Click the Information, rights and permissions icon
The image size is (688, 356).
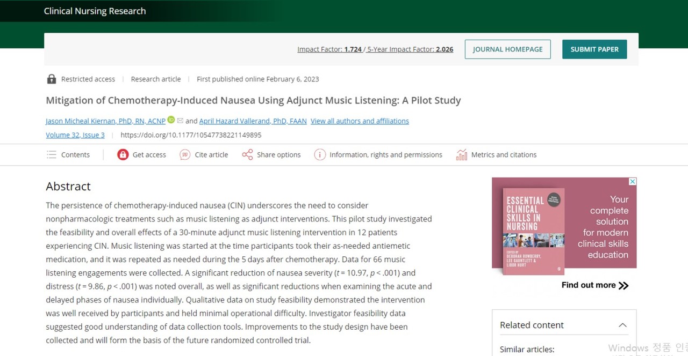pos(320,155)
